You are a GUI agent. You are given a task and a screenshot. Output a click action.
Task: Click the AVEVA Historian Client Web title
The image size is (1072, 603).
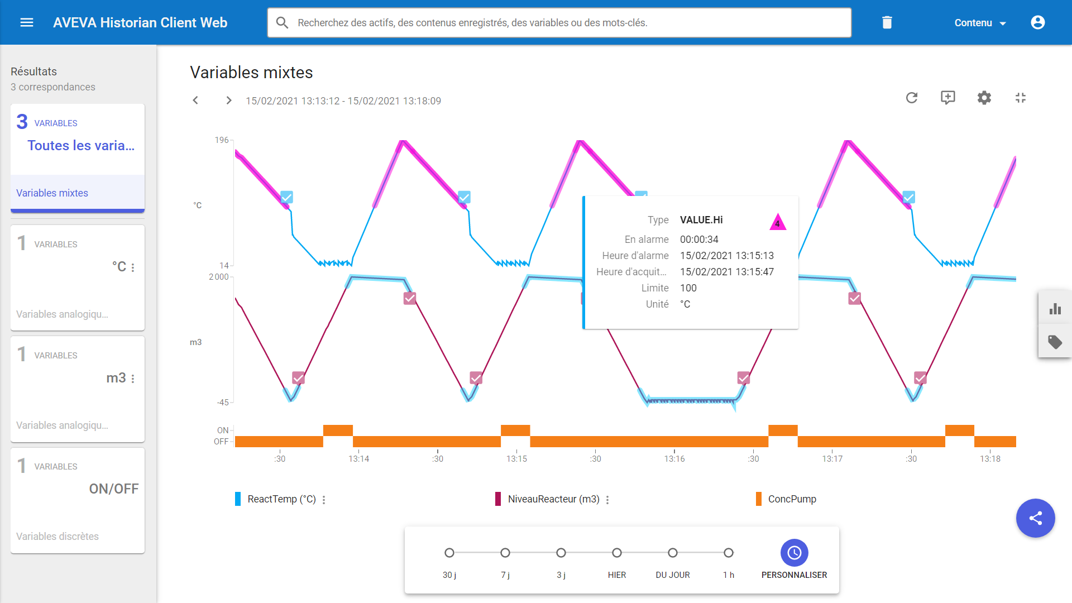140,22
